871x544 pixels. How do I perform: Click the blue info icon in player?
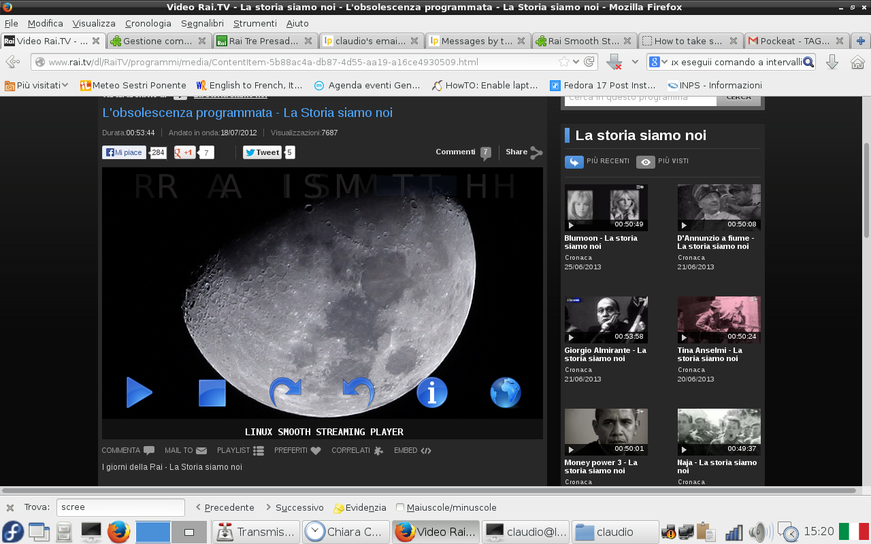click(x=432, y=392)
